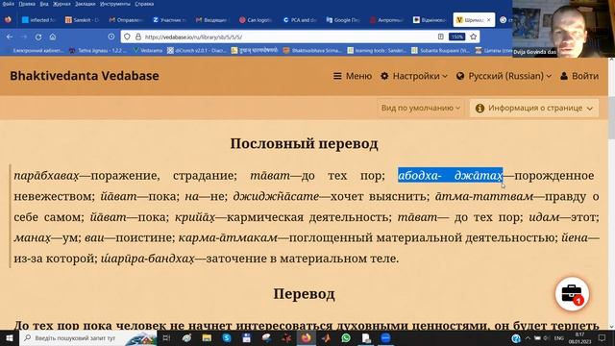Switch to the Gmail Отправленные tab
The width and height of the screenshot is (615, 346).
(x=126, y=19)
